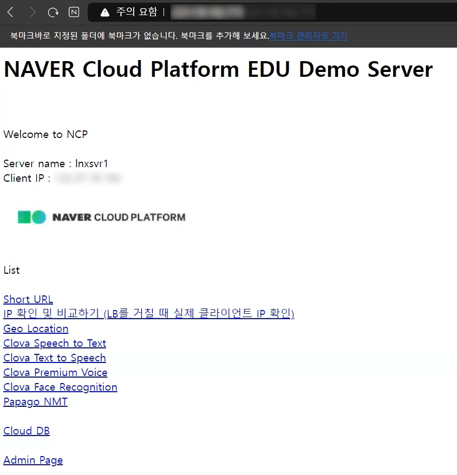
Task: Click the Client IP label text
Action: [27, 178]
